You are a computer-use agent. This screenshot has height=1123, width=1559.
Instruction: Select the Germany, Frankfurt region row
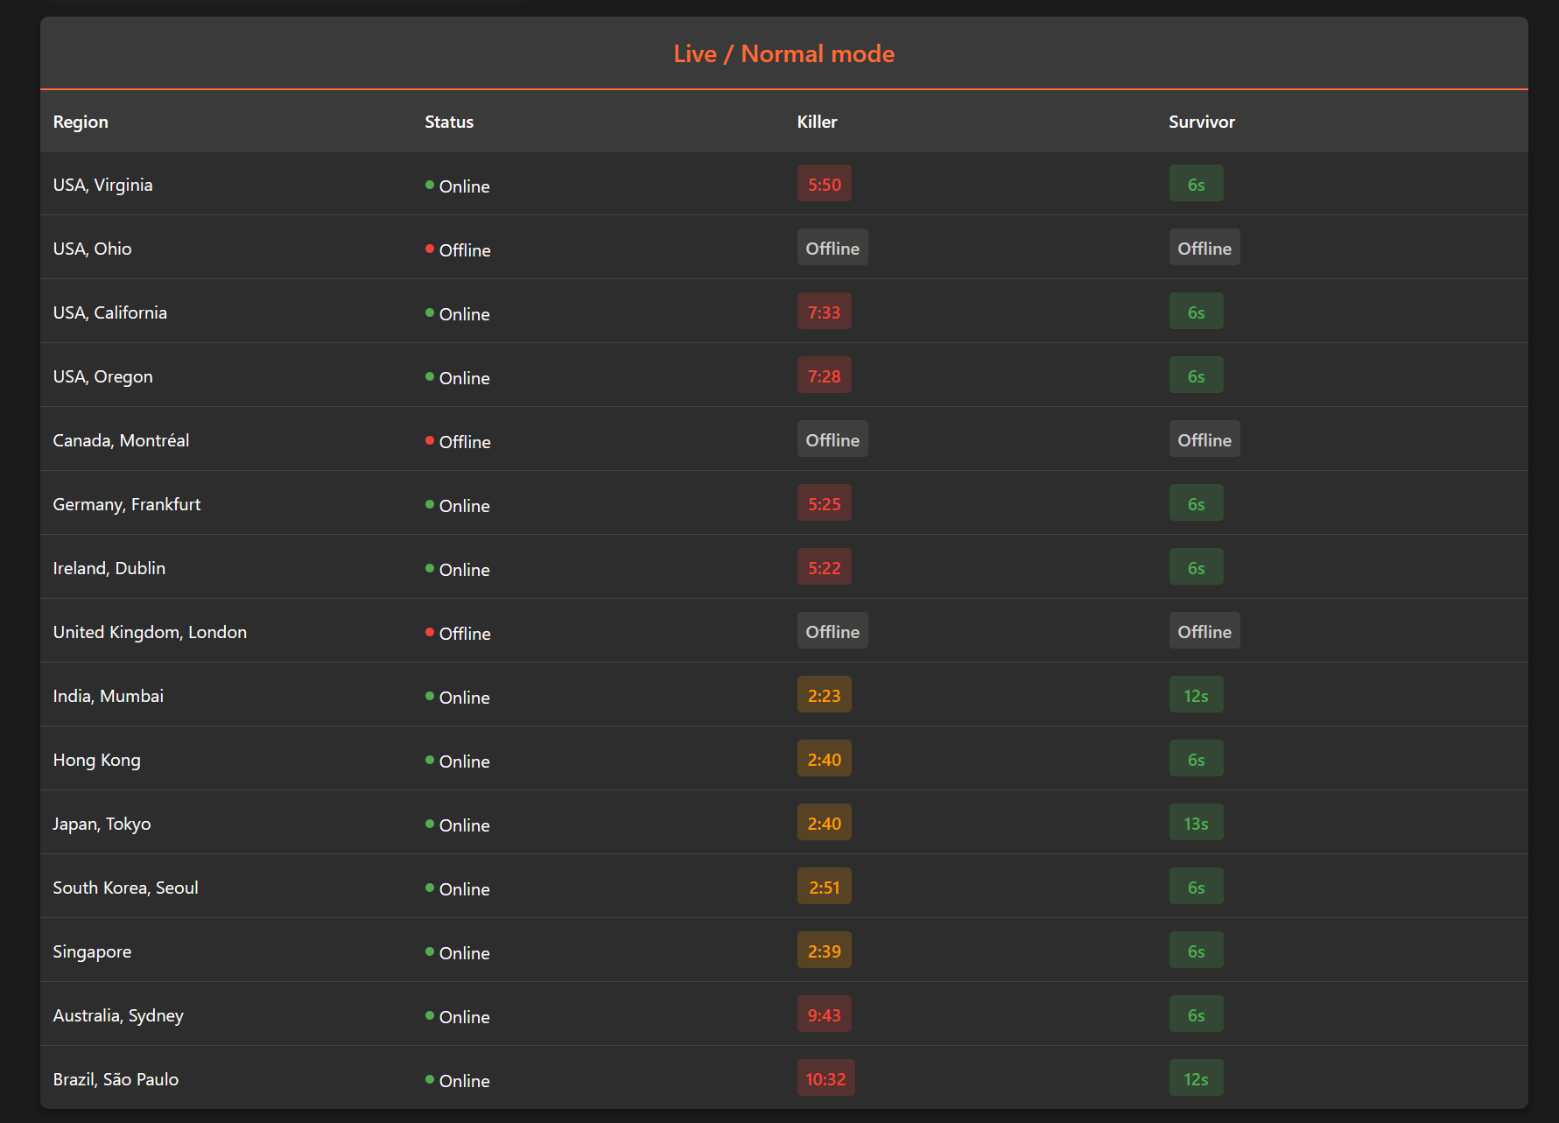point(783,503)
